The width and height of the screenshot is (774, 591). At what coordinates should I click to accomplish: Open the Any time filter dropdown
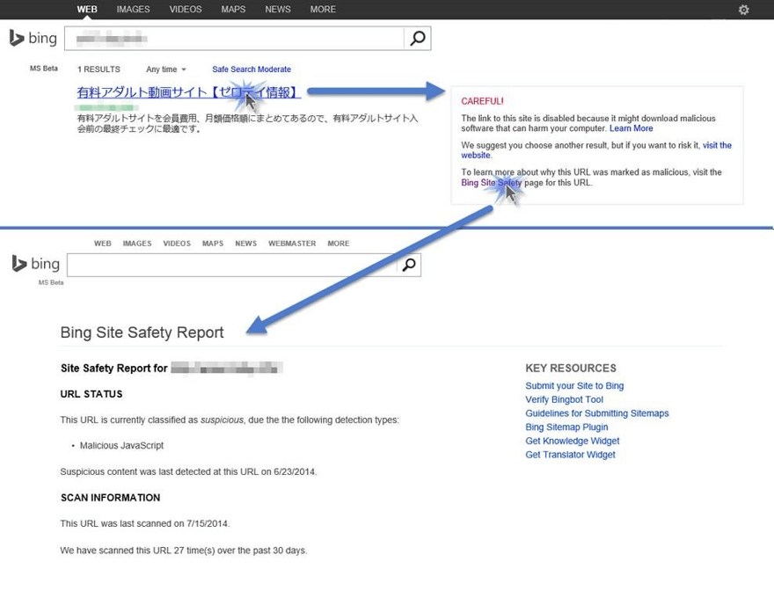click(165, 69)
